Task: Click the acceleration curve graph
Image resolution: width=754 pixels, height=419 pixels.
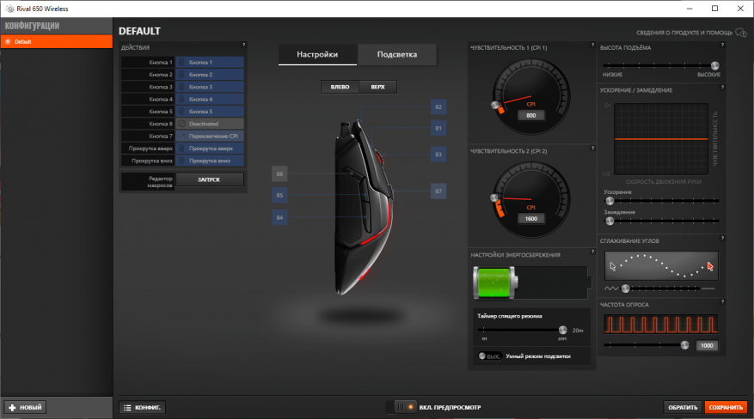Action: point(661,139)
